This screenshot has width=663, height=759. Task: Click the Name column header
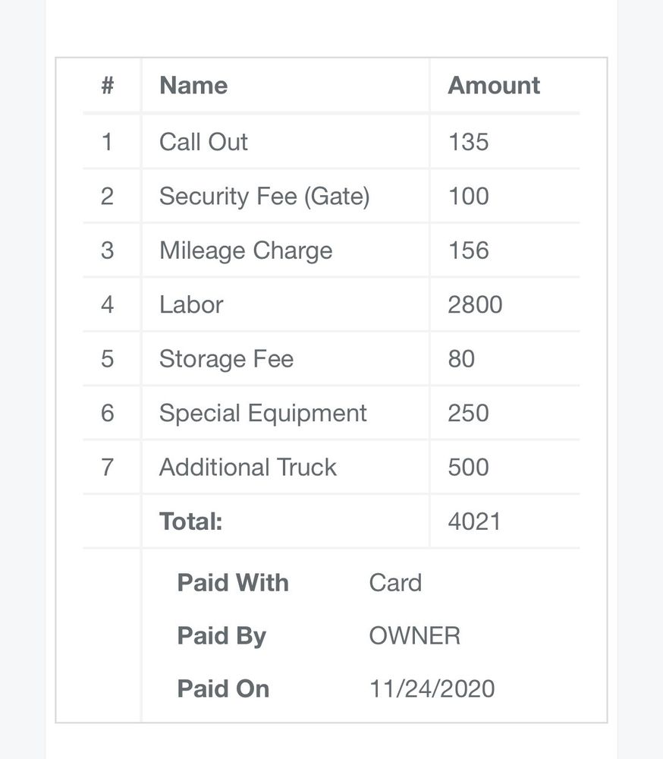193,86
